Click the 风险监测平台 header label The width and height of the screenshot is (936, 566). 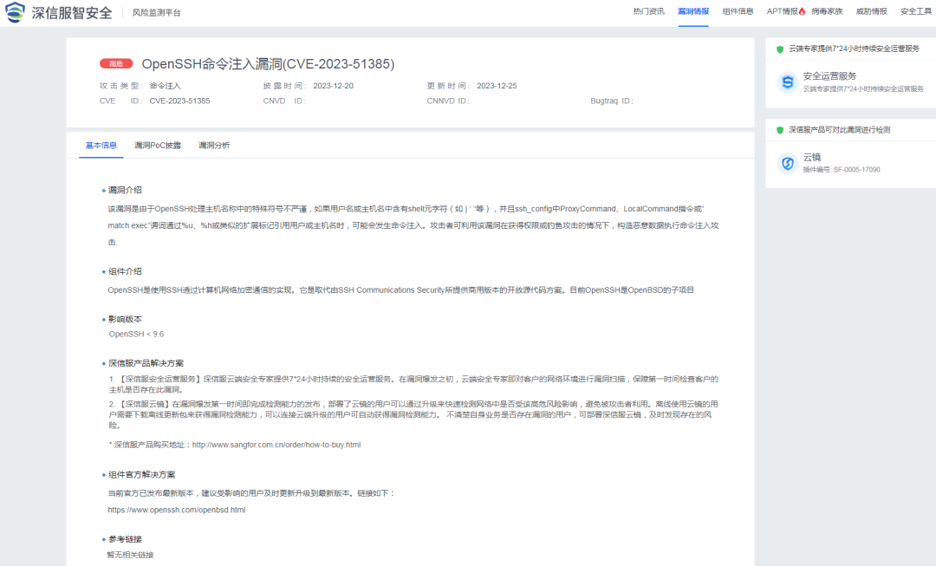point(156,12)
